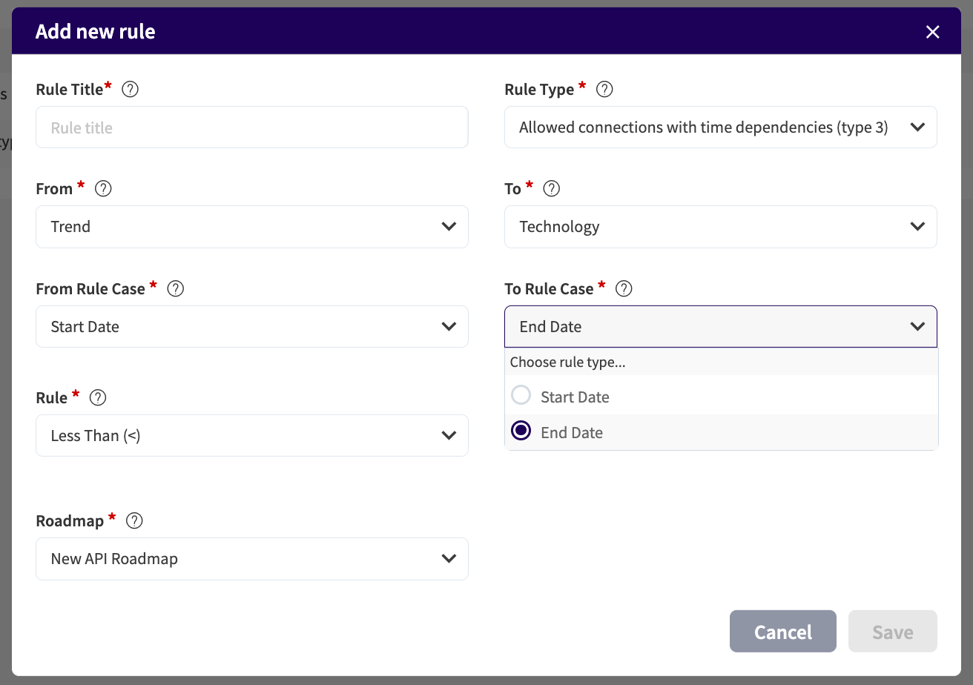
Task: Open the To dropdown showing Technology
Action: (721, 227)
